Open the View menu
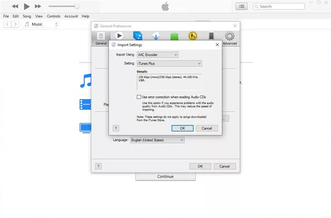This screenshot has width=331, height=218. [x=39, y=16]
